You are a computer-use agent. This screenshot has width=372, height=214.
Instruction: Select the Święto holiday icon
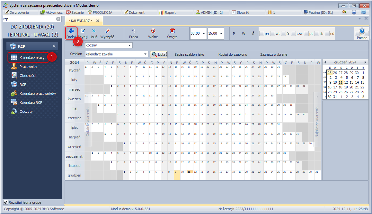172,31
